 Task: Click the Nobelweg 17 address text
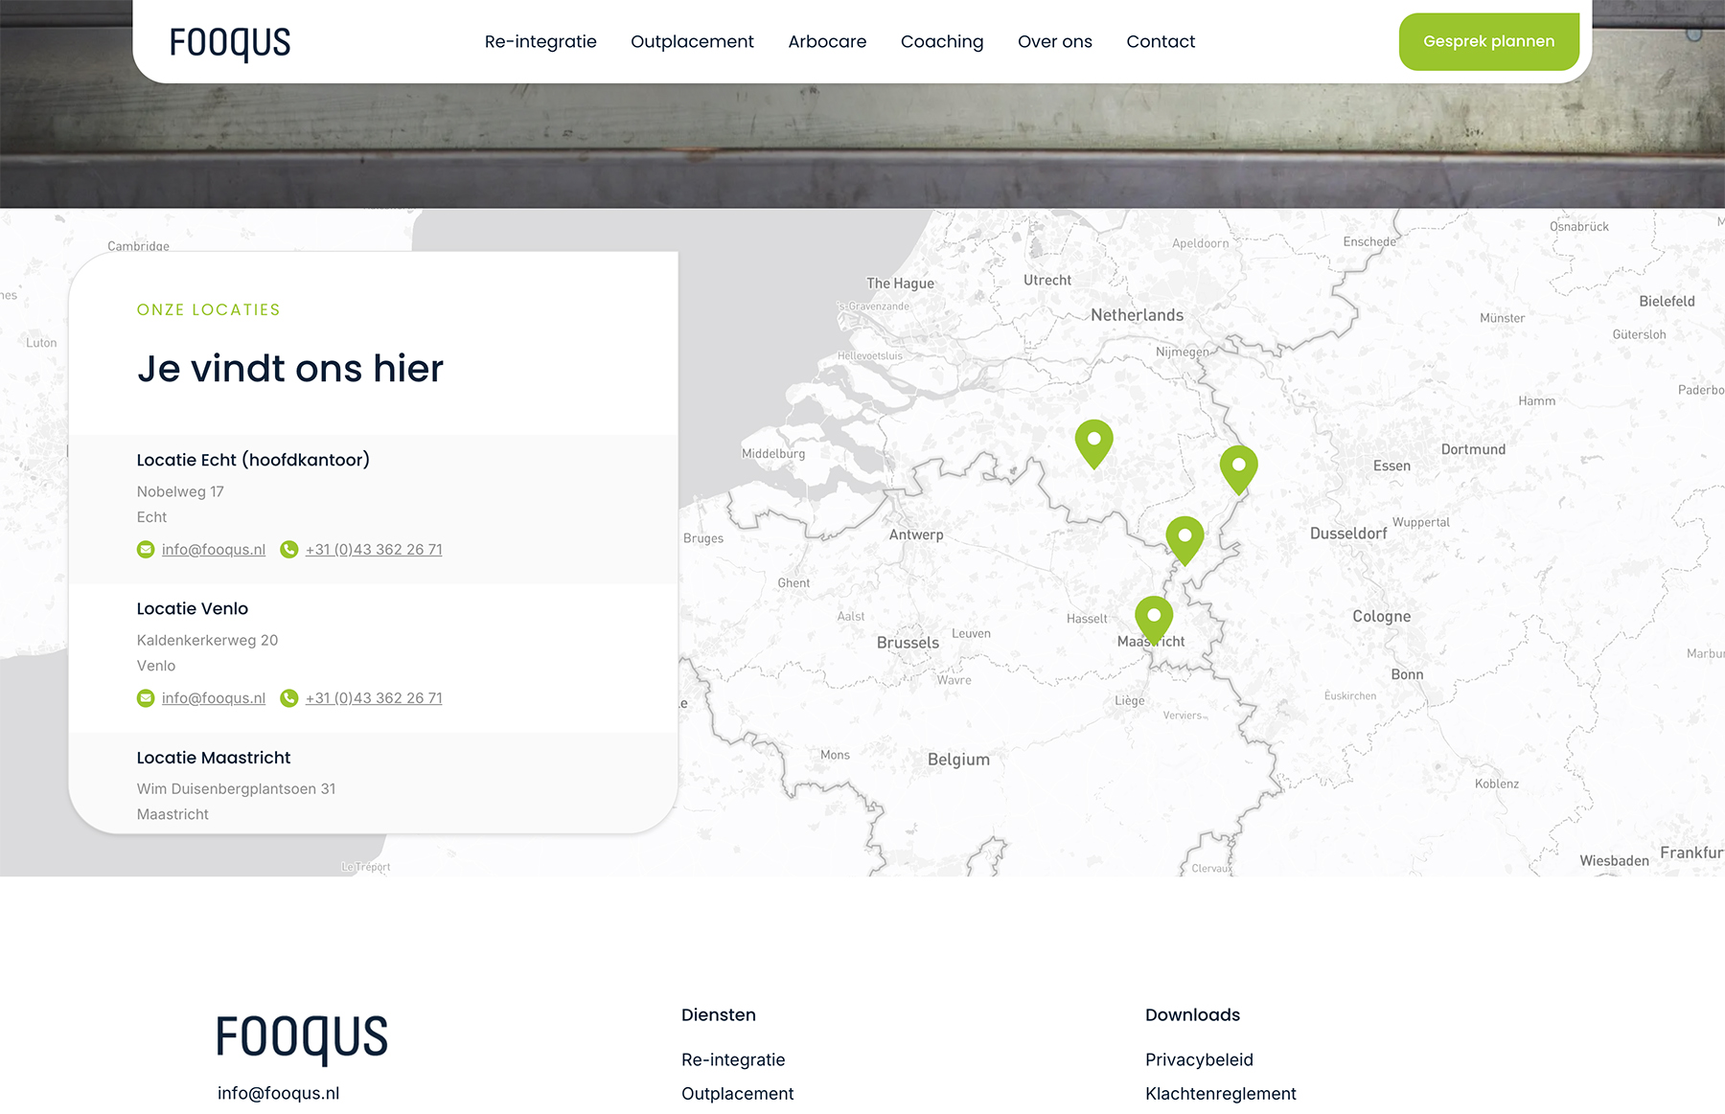(x=180, y=491)
